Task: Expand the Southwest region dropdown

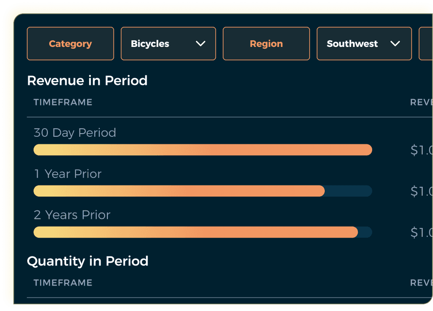Action: [364, 43]
